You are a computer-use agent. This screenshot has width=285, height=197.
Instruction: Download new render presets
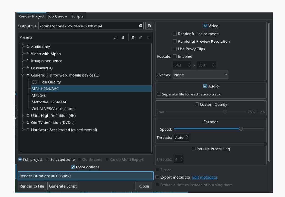[123, 37]
